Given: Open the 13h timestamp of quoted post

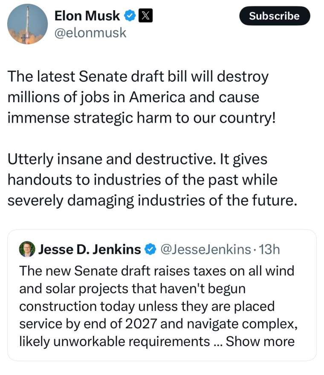Looking at the screenshot, I should tap(269, 249).
